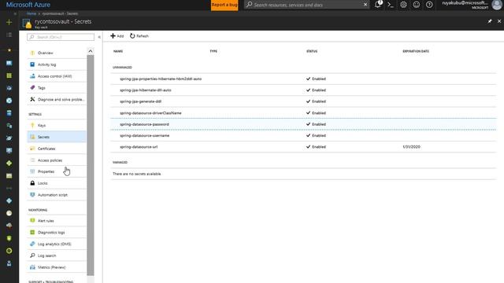Screen dimensions: 504x283
Task: Open Metrics (Preview)
Action: point(57,267)
